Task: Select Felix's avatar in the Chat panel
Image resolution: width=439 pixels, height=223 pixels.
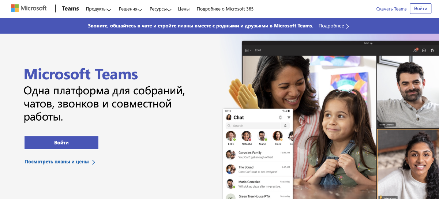Action: pyautogui.click(x=231, y=136)
